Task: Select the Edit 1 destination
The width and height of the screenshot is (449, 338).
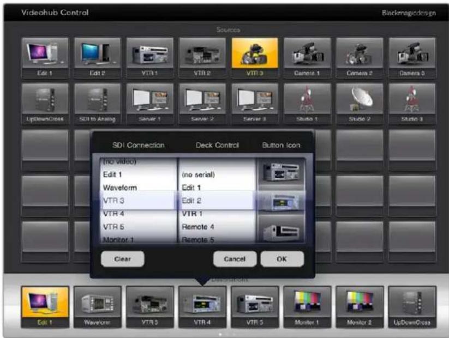Action: (45, 307)
